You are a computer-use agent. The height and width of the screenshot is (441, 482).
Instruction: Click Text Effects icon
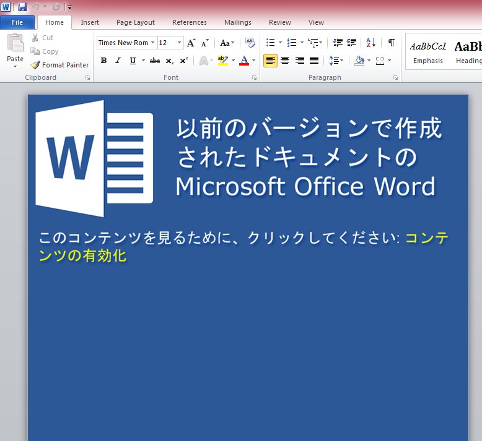pos(203,61)
